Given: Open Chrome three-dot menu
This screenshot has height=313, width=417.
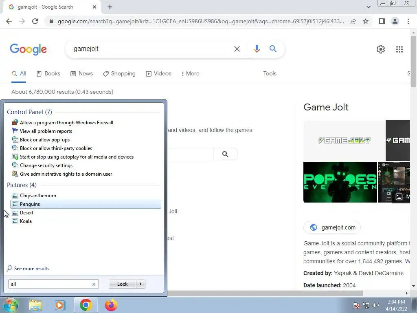Looking at the screenshot, I should point(408,21).
